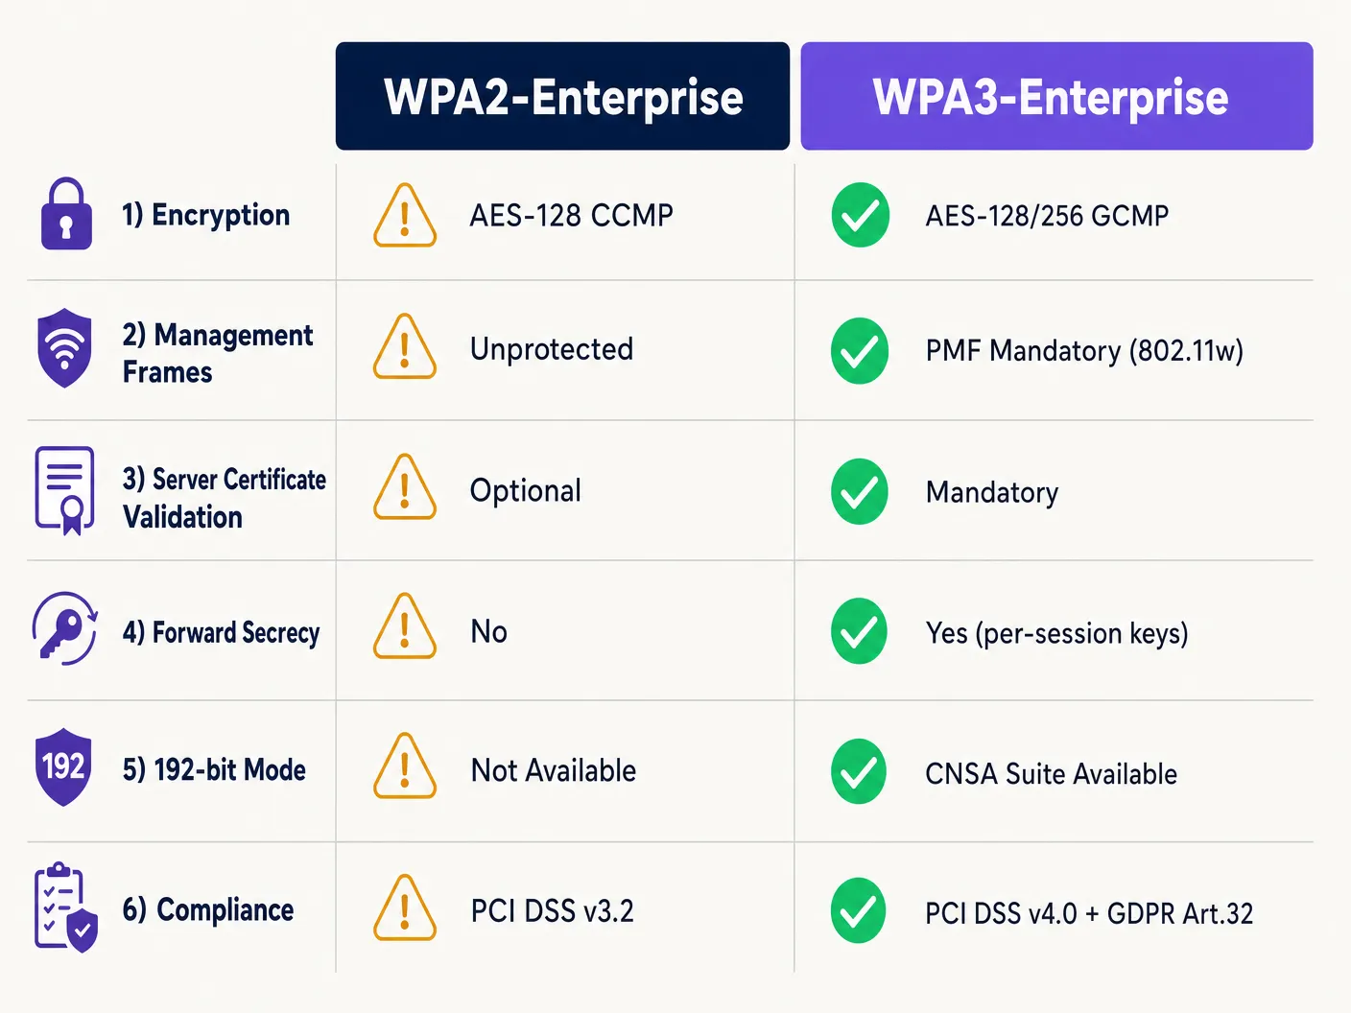Click green checkmark beside CNSA Suite Available

point(859,771)
